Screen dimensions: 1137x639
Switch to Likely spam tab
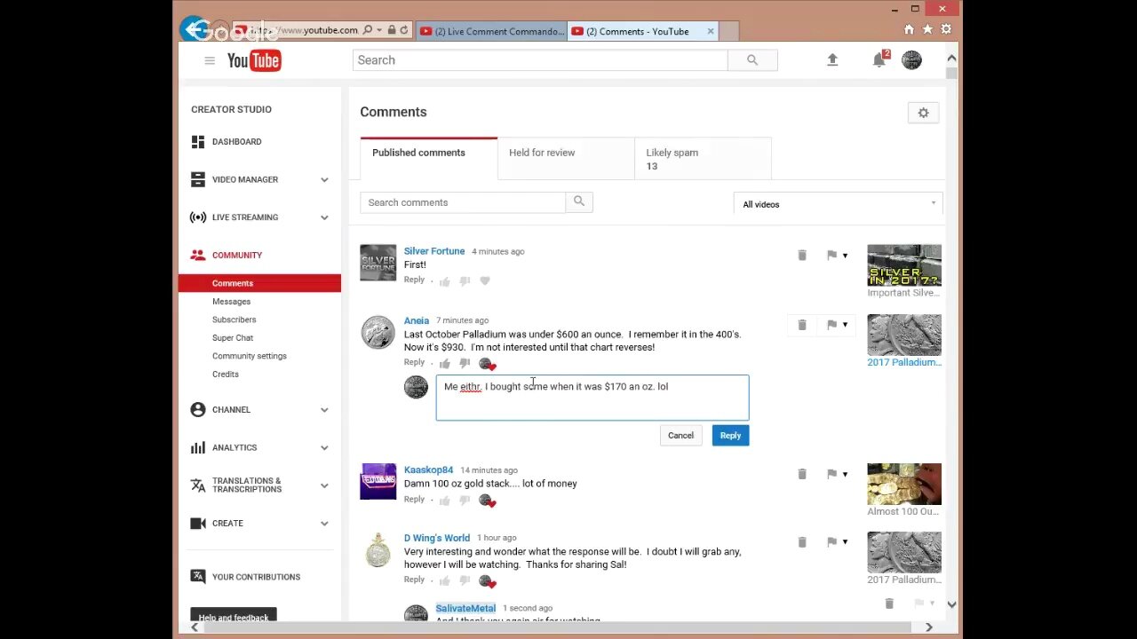pos(703,159)
